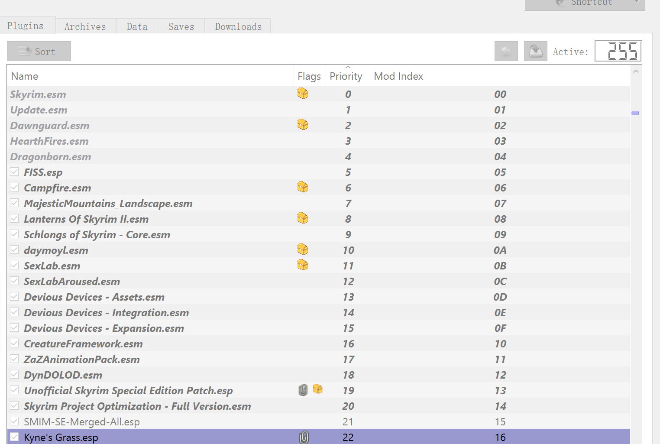Click the archive flag icon for daymoyl.esm

click(x=303, y=250)
